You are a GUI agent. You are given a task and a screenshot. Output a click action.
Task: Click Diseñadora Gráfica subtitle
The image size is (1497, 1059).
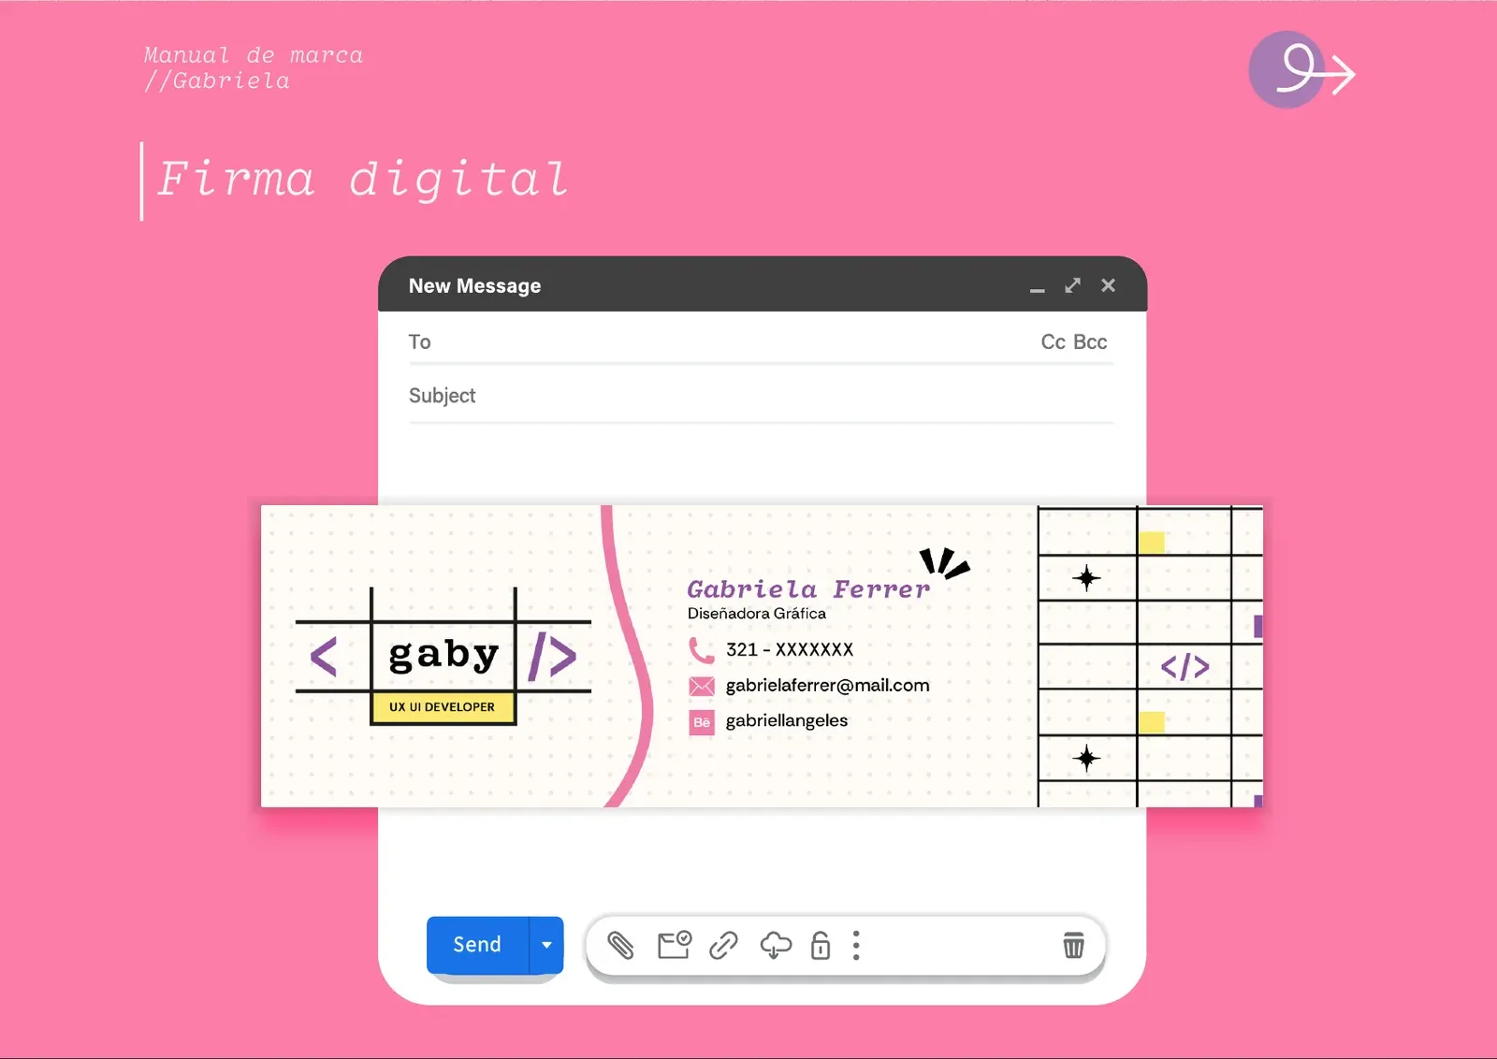point(757,614)
